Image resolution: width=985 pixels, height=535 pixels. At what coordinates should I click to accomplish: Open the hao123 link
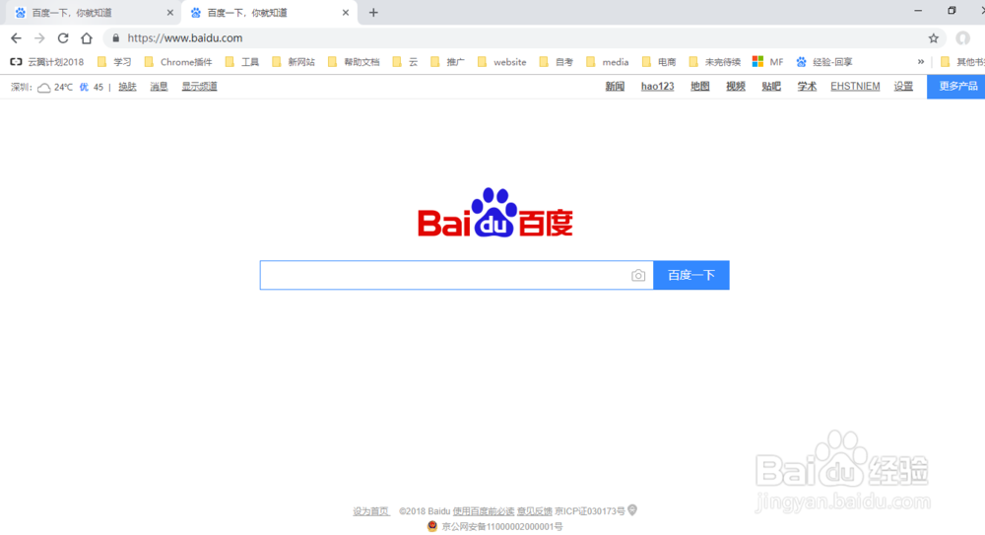click(x=657, y=87)
